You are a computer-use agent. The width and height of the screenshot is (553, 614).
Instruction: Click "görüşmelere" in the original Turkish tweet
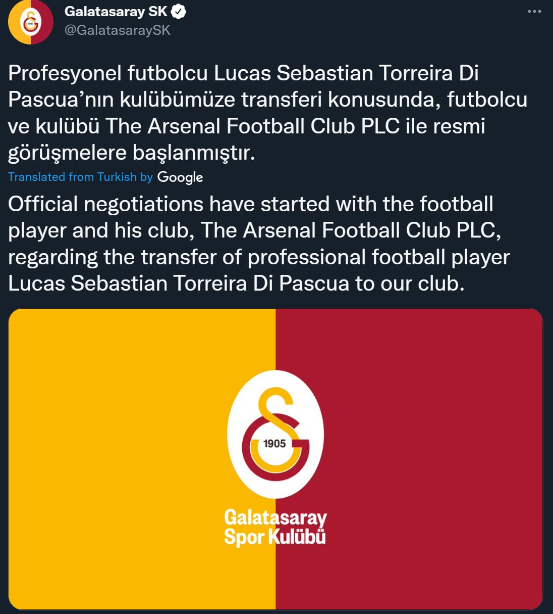tap(67, 153)
